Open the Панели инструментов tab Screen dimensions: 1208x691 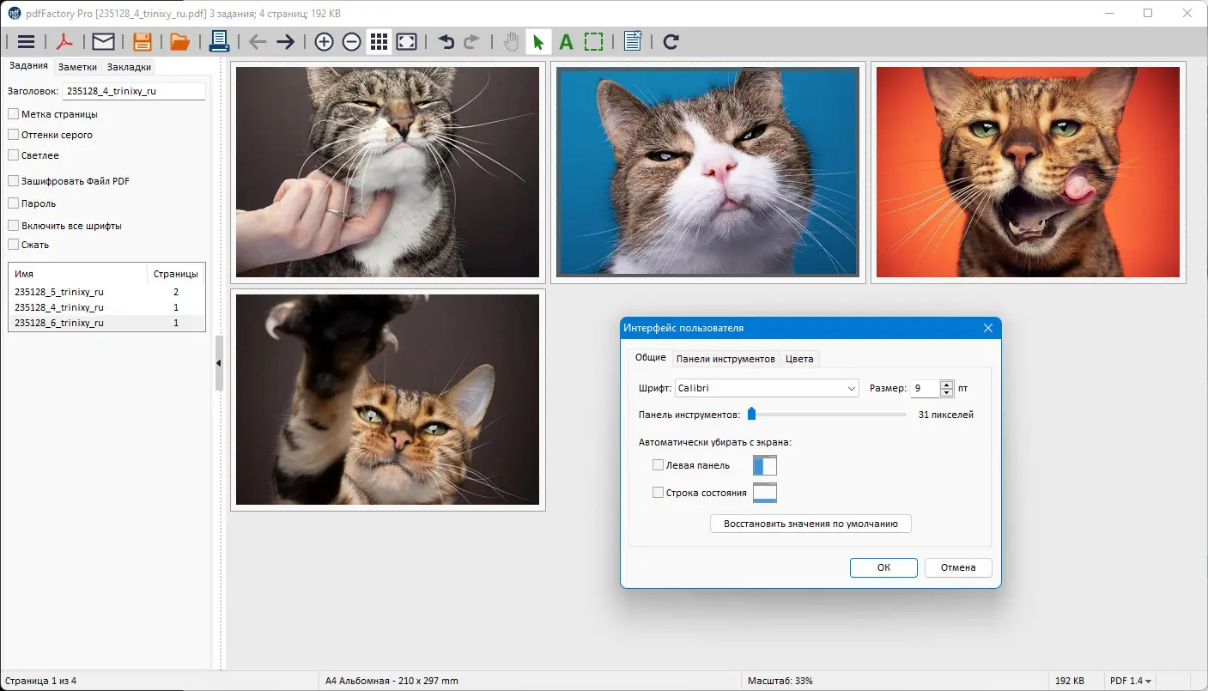point(725,359)
